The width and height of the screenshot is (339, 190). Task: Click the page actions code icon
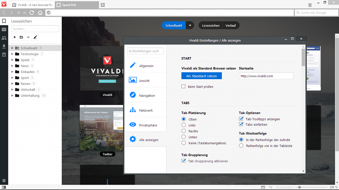[271, 187]
